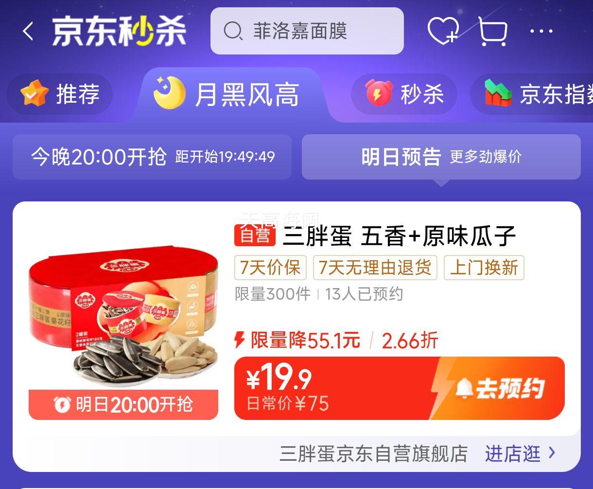Screen dimensions: 593x489
Task: Open the three-dot more menu
Action: (541, 32)
